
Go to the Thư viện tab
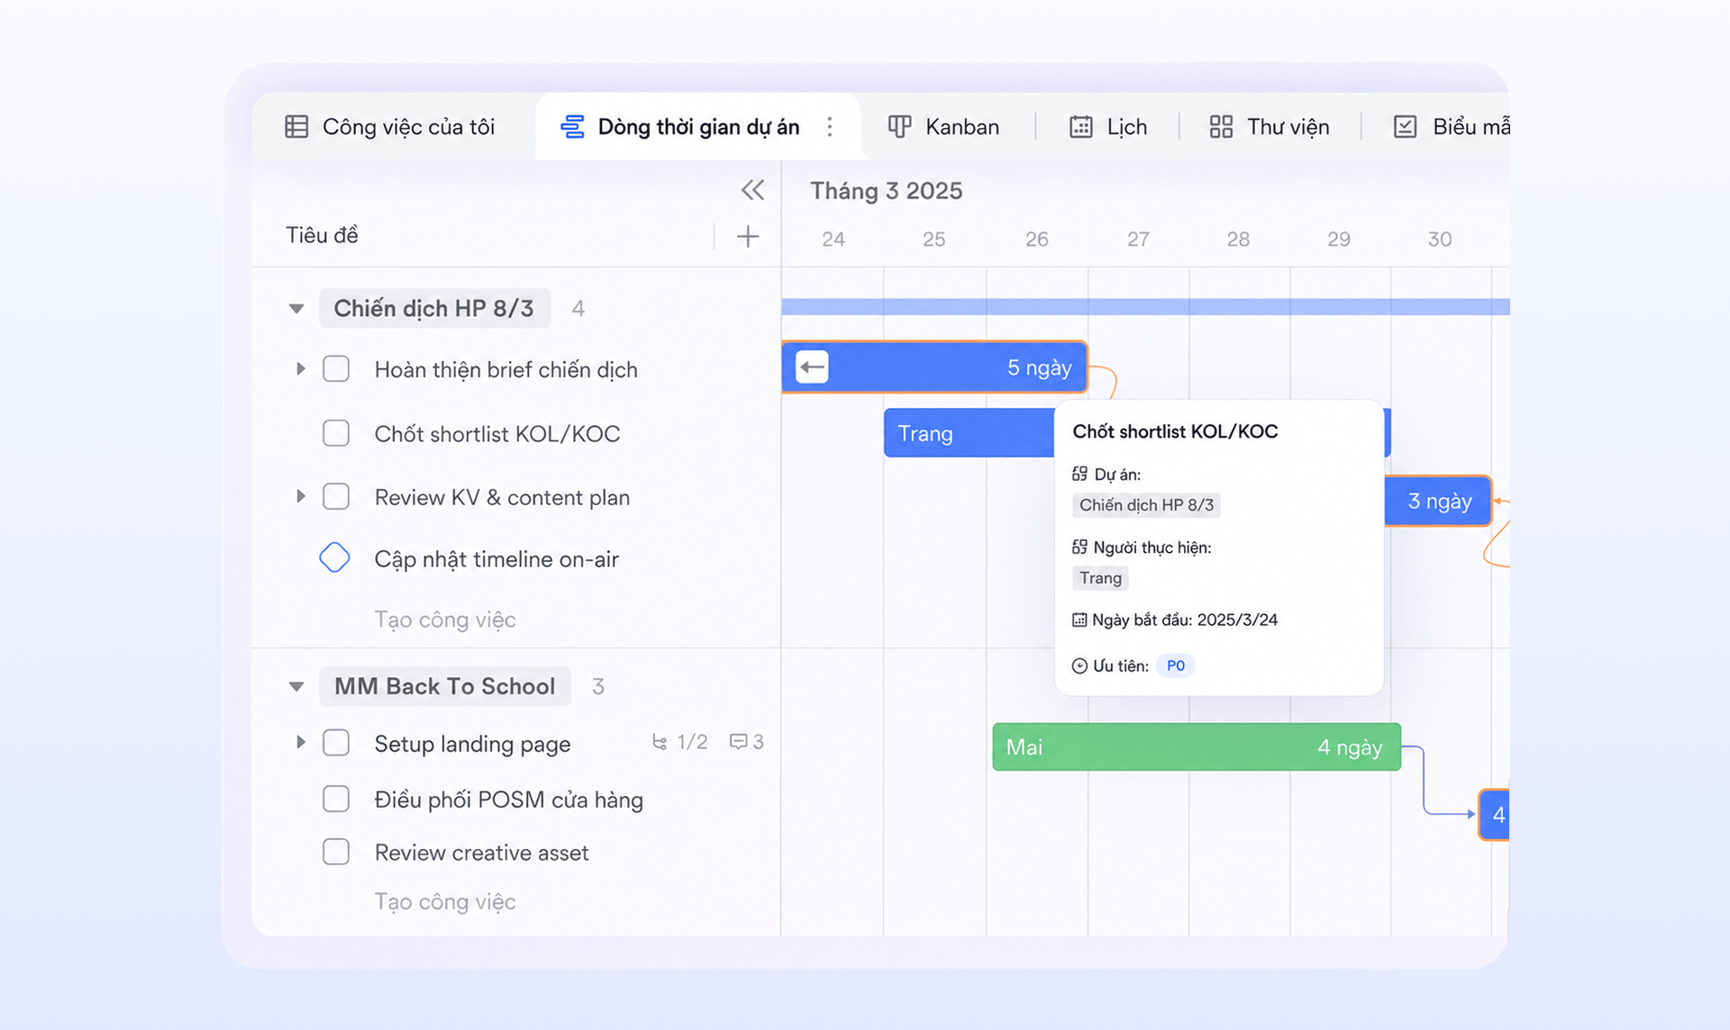tap(1269, 127)
